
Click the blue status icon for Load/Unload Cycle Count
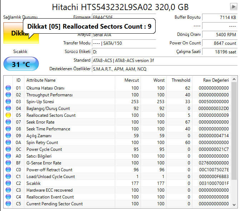(8, 177)
